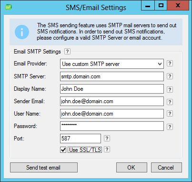This screenshot has width=192, height=182.
Task: Click the Email Provider: label
Action: 30,64
